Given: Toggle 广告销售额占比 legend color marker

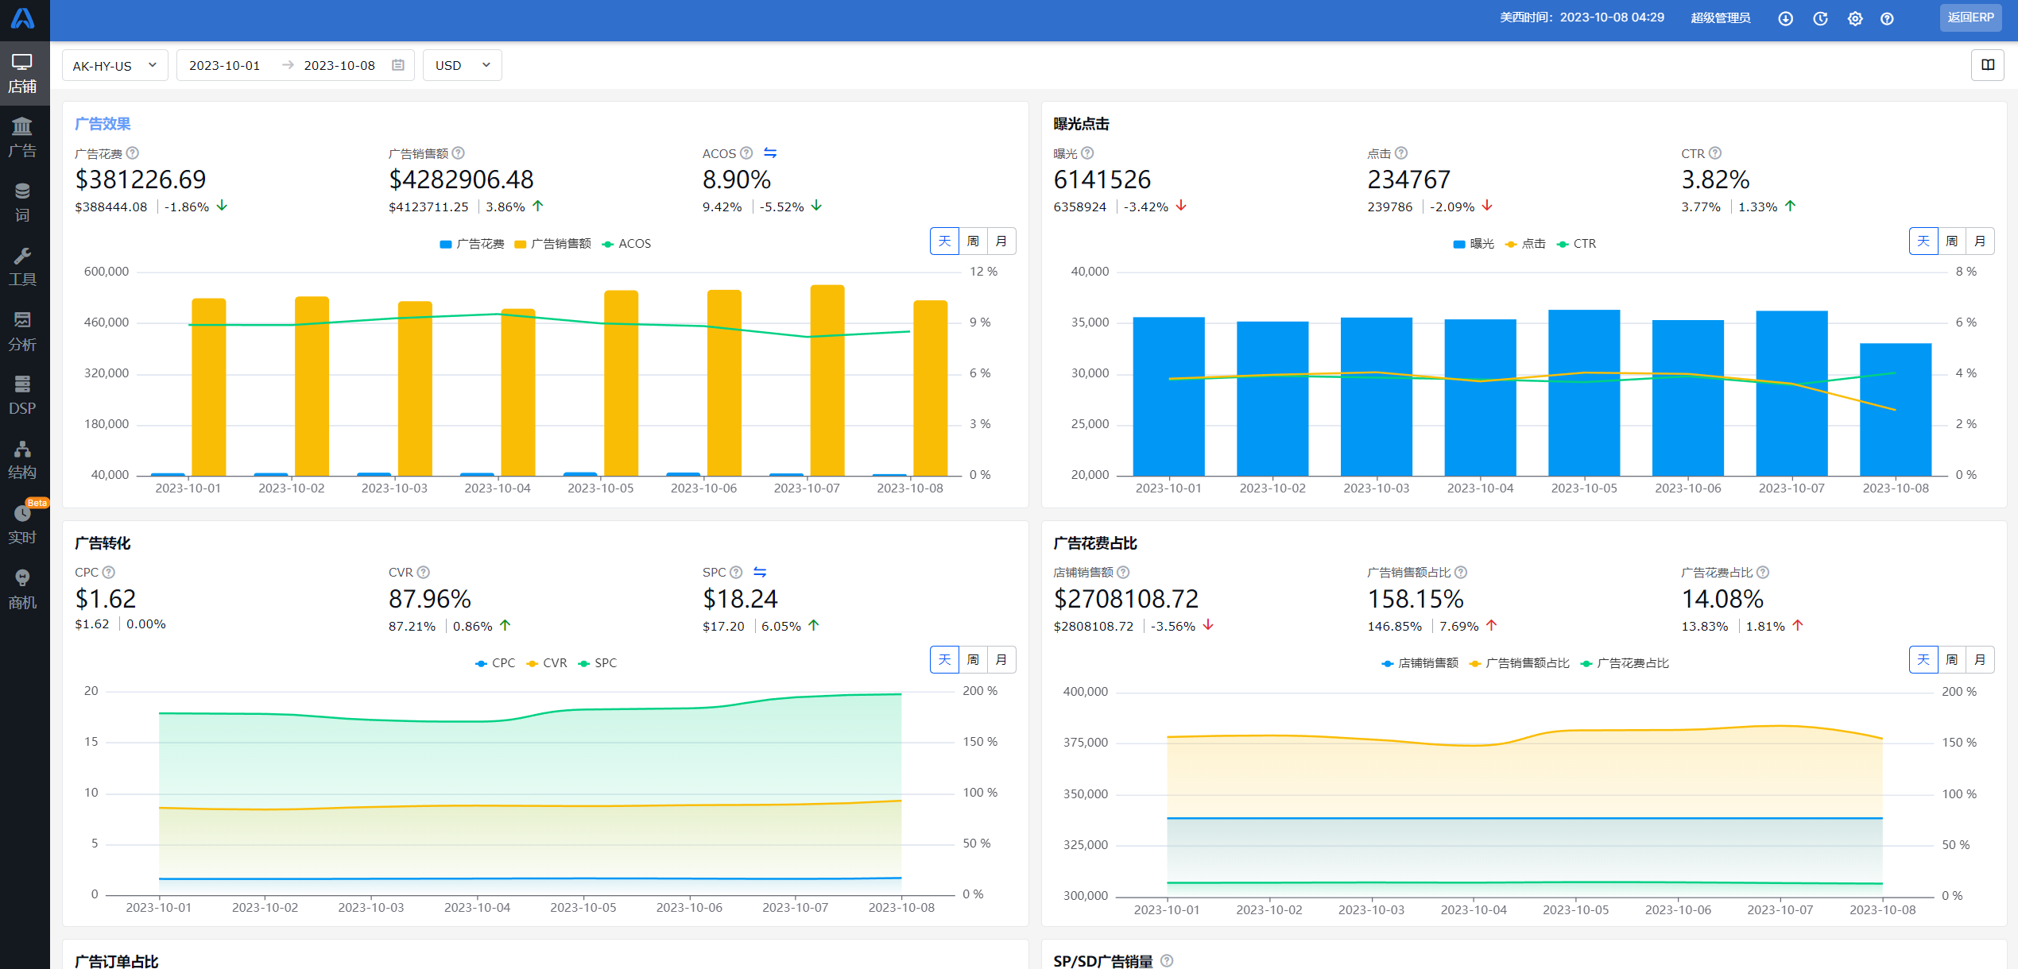Looking at the screenshot, I should click(x=1475, y=663).
